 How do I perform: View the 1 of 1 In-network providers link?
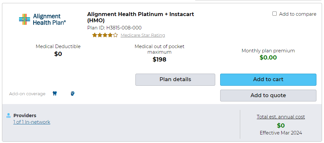[x=32, y=122]
